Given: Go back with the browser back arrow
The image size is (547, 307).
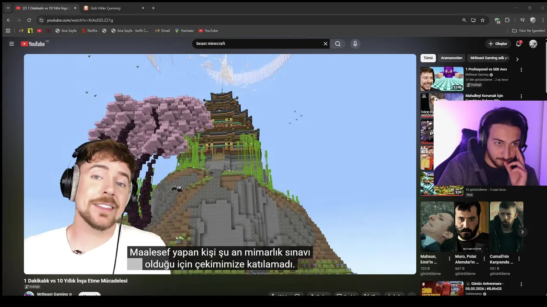Looking at the screenshot, I should 9,20.
